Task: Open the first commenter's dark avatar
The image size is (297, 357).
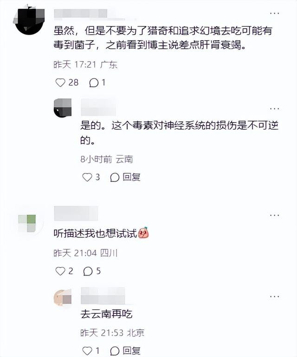Action: tap(29, 20)
